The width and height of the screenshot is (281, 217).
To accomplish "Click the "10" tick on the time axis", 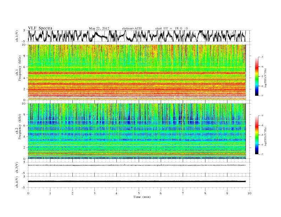I will (249, 193).
